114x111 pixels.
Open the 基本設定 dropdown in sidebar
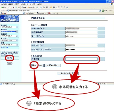click(9, 27)
